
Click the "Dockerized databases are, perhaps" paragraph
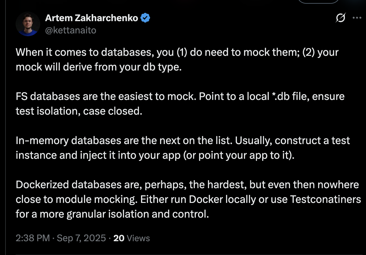pyautogui.click(x=187, y=199)
